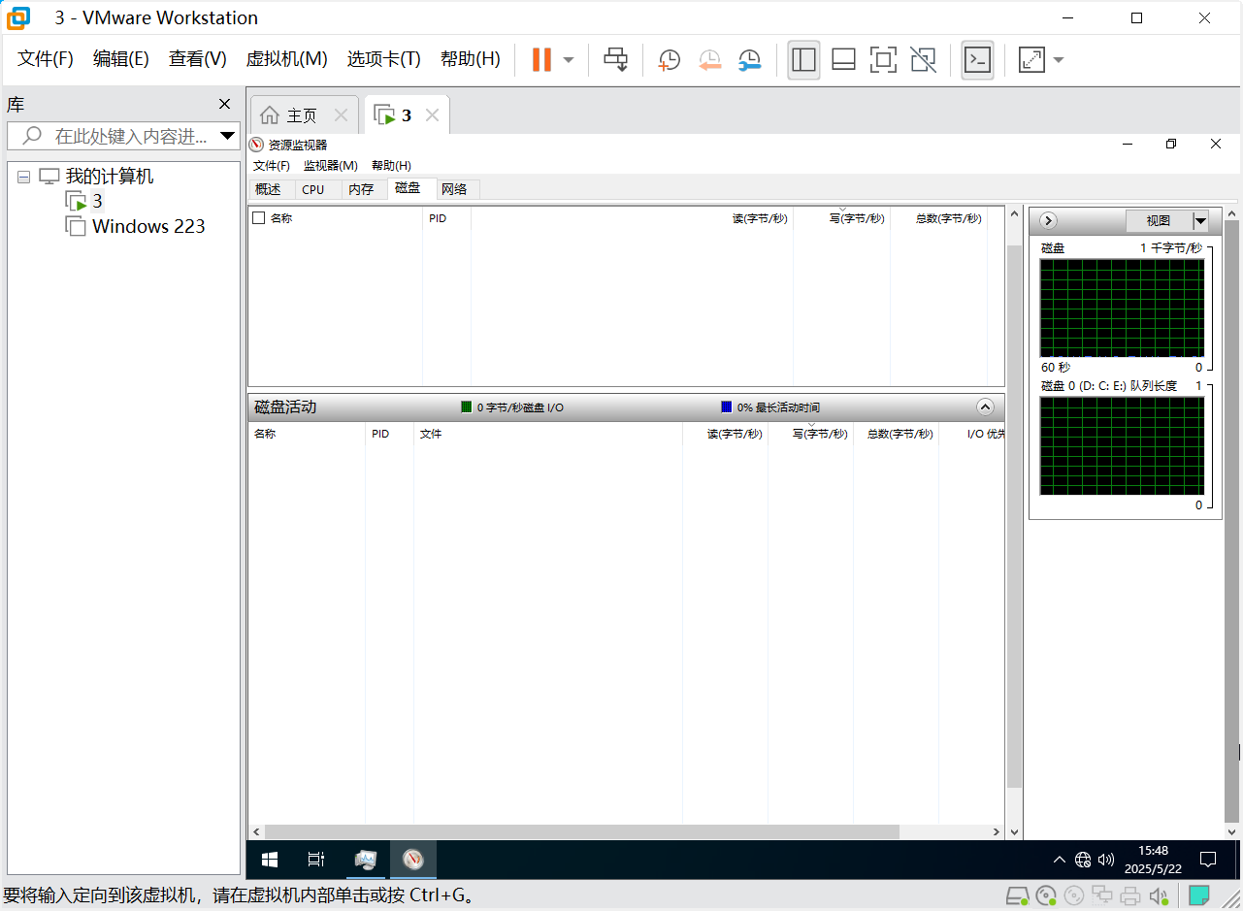Open Task View on guest taskbar
Image resolution: width=1243 pixels, height=911 pixels.
(315, 860)
